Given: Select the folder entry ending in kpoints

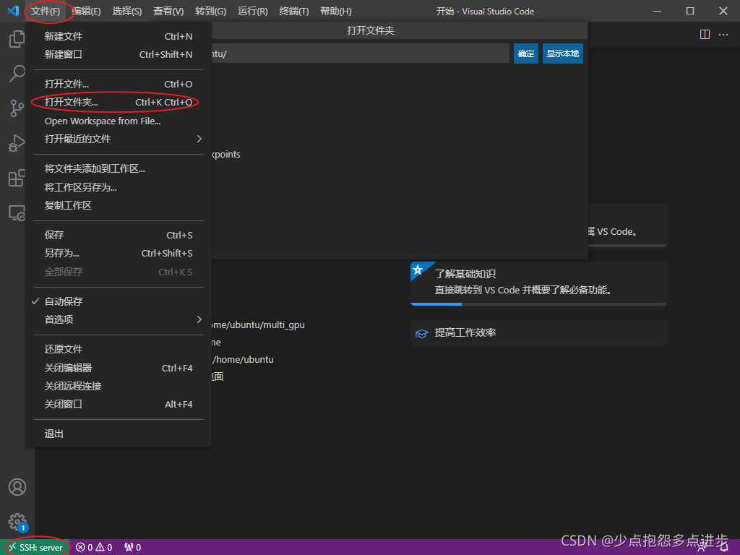Looking at the screenshot, I should [226, 155].
